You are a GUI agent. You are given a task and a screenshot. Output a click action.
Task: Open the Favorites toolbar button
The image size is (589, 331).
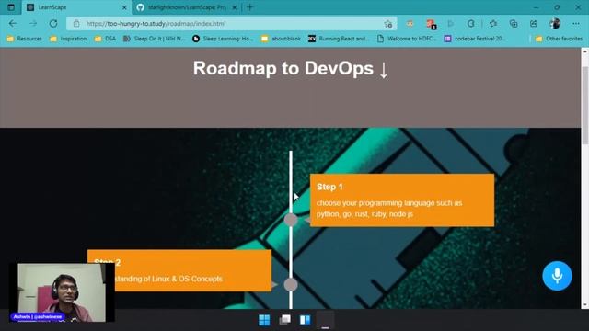[x=493, y=24]
